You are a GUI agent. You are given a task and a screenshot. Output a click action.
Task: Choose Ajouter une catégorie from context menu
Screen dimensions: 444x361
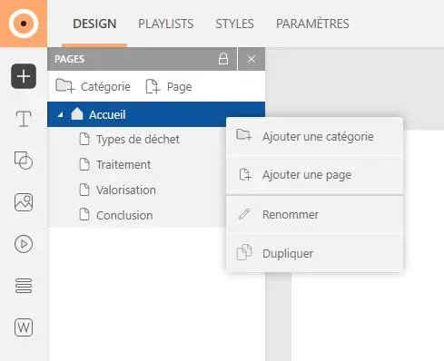point(315,137)
